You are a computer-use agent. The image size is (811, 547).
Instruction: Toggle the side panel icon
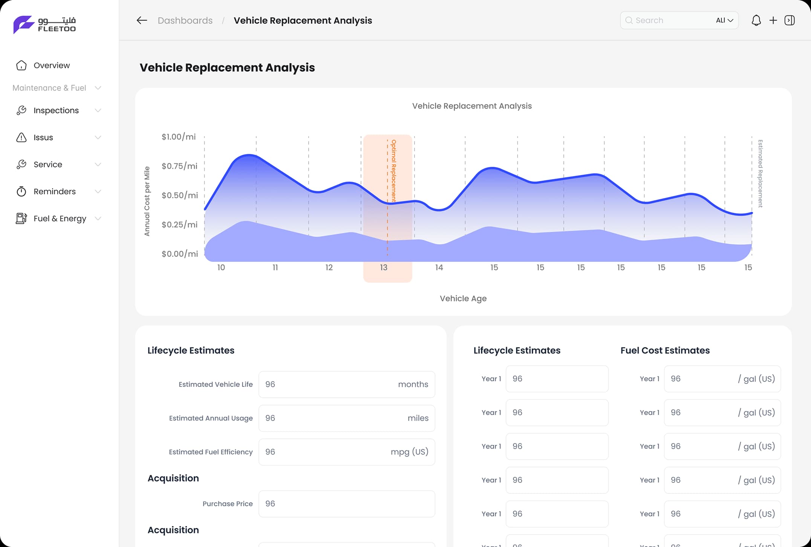click(x=790, y=20)
